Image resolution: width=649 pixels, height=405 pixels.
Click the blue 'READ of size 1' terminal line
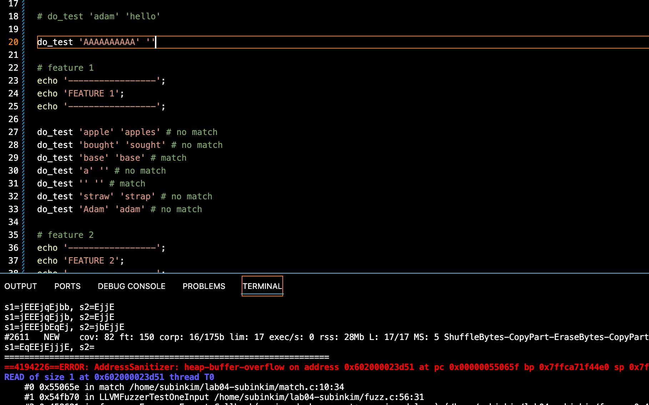pyautogui.click(x=109, y=377)
